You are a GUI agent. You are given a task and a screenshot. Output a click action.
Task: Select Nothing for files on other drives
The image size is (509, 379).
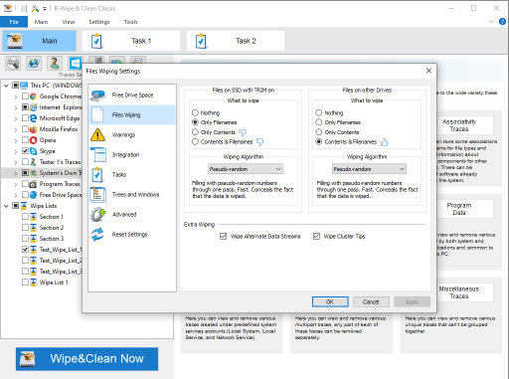(x=319, y=112)
